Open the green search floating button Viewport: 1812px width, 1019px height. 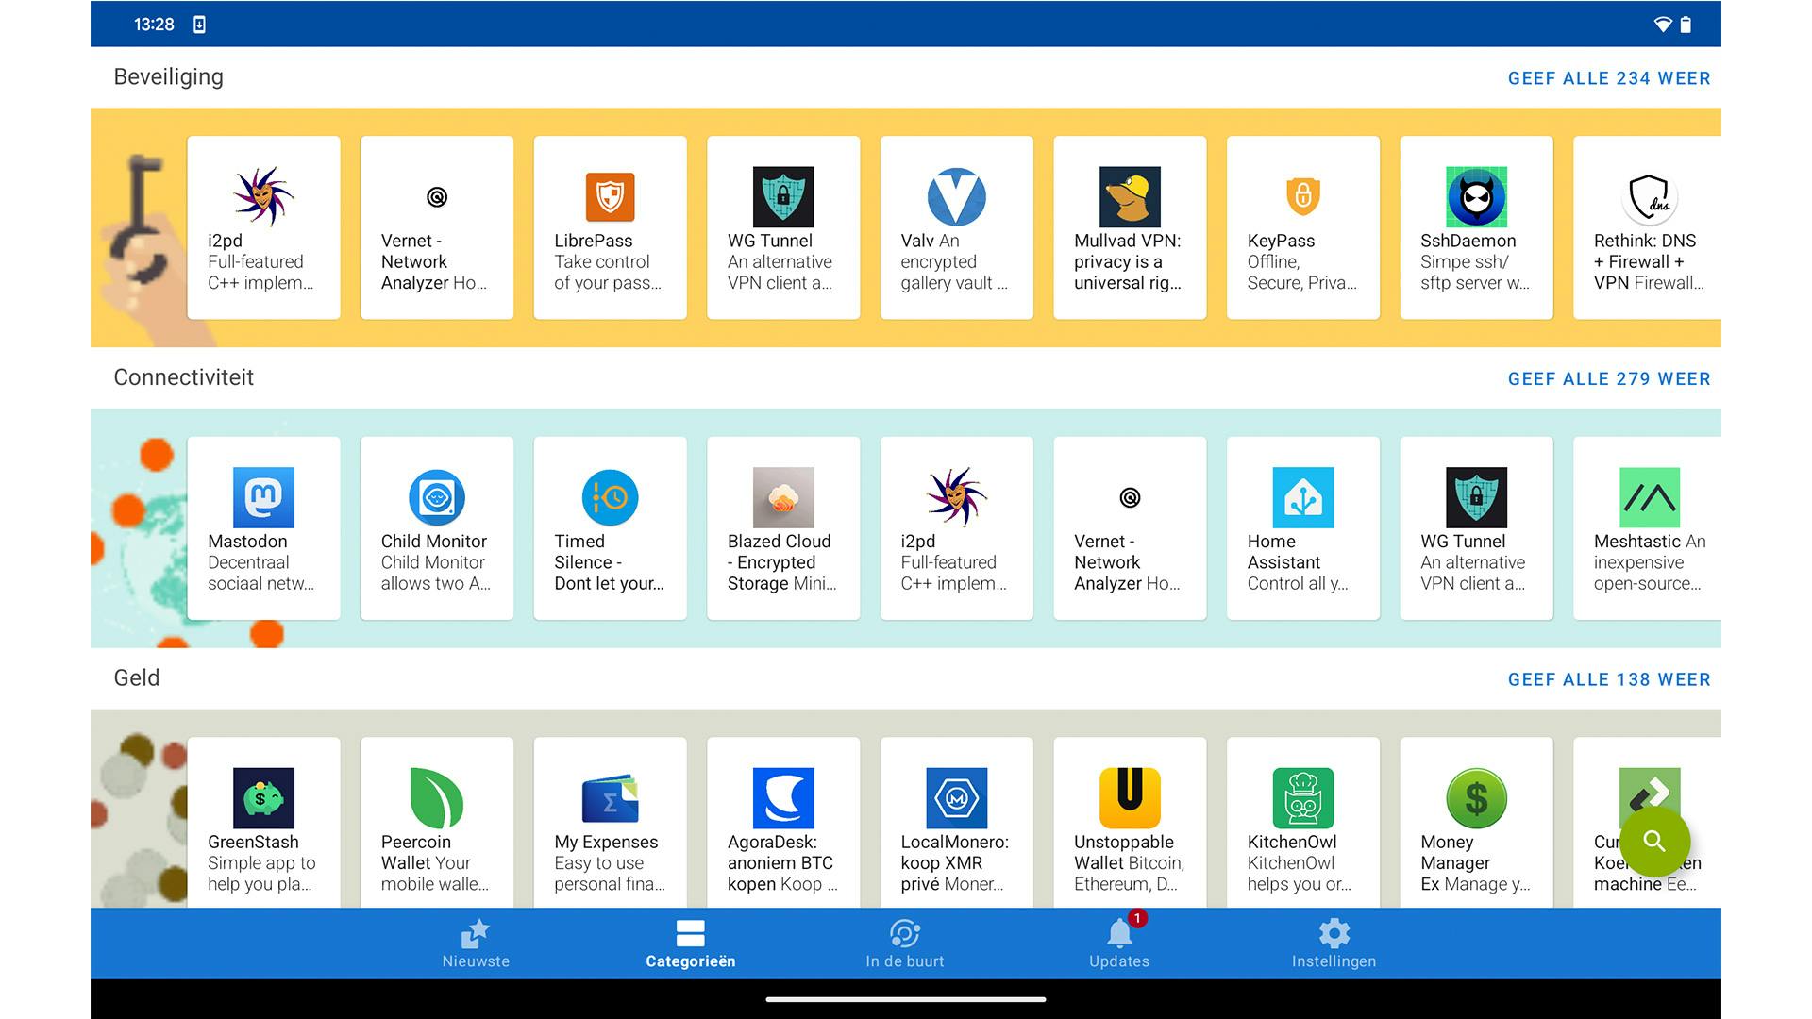click(x=1653, y=841)
